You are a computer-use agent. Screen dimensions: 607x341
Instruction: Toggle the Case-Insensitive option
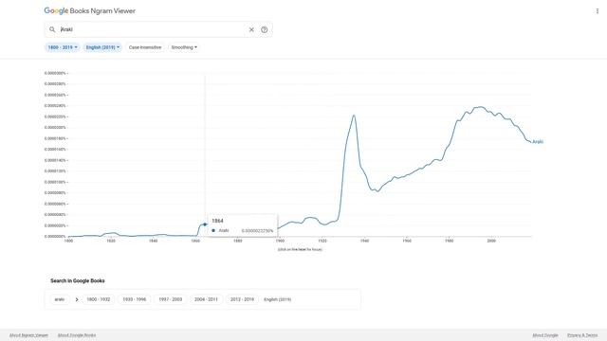pos(145,47)
